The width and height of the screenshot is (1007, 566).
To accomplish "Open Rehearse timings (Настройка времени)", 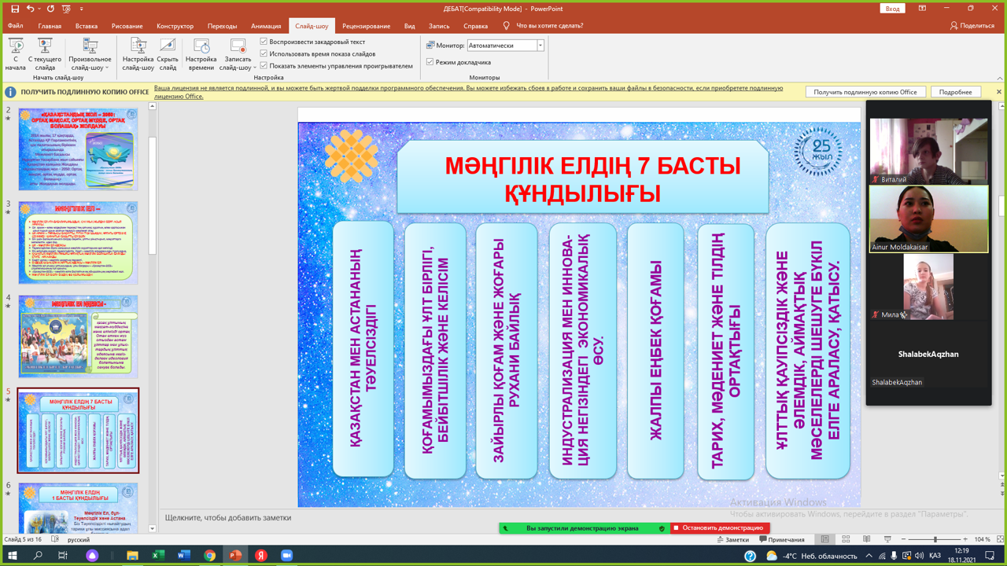I will point(201,47).
